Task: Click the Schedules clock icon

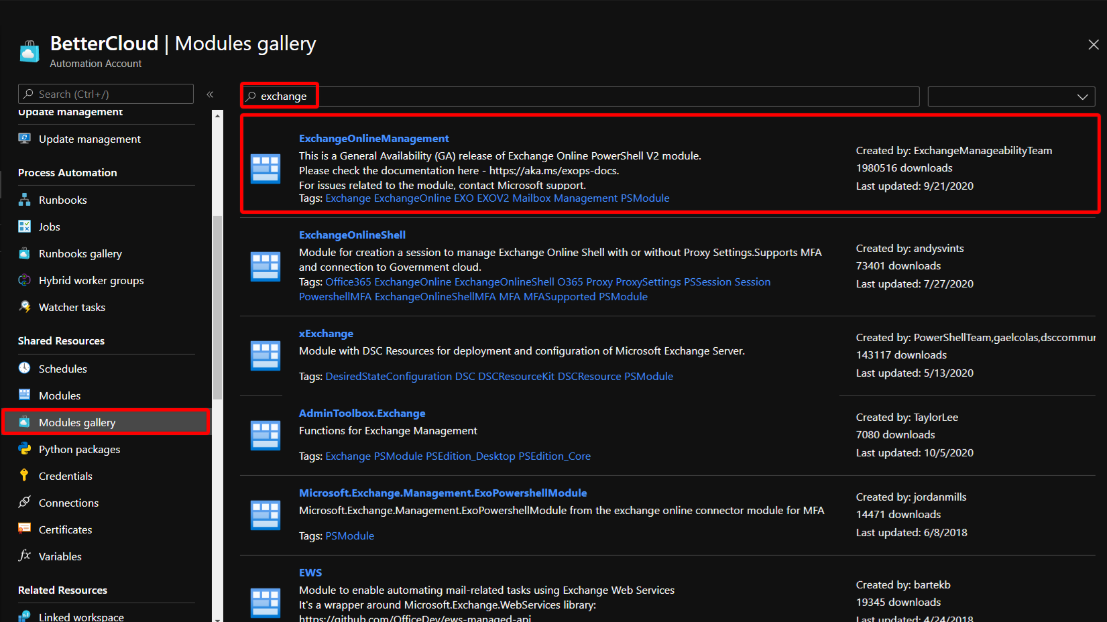Action: tap(25, 368)
